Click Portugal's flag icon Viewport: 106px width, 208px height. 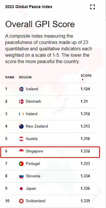click(x=21, y=164)
